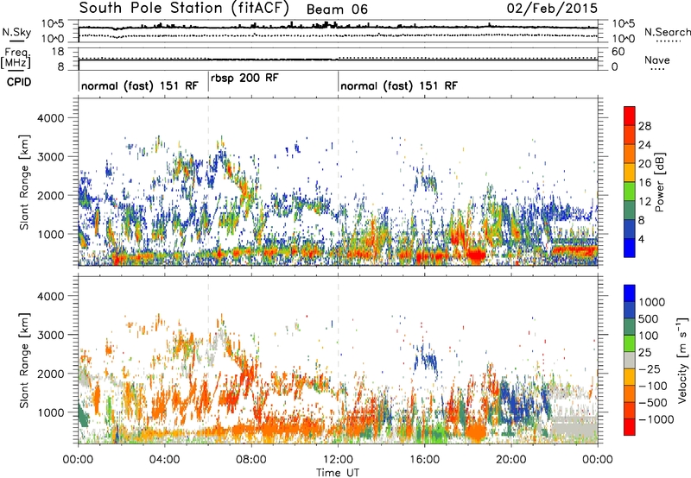Click the second "normal (fast) 151 RF" label after 12:00
Image resolution: width=691 pixels, height=478 pixels.
coord(399,85)
